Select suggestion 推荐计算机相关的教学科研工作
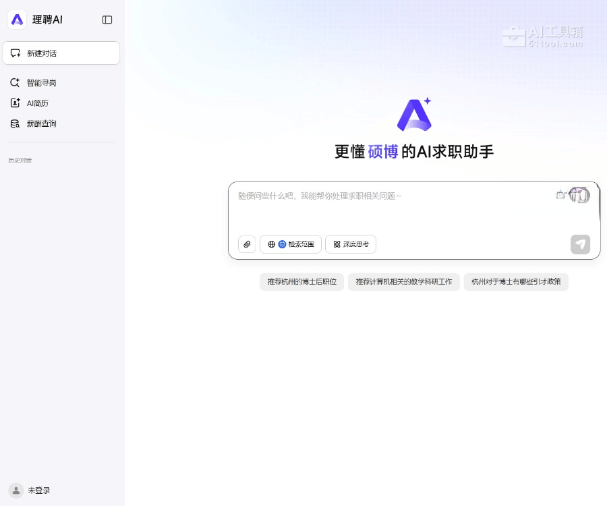 (404, 282)
